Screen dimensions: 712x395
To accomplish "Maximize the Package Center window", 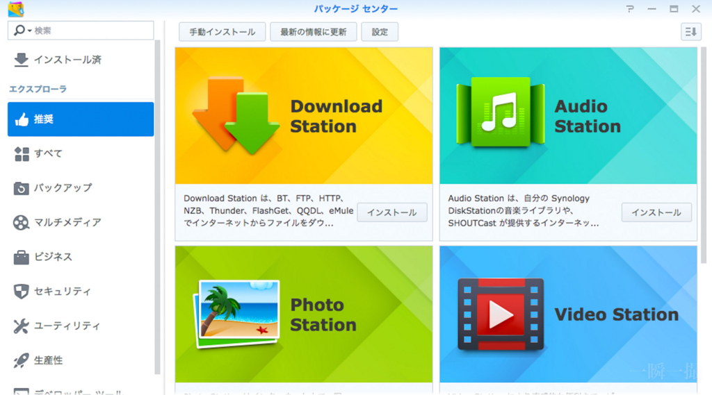I will (674, 8).
